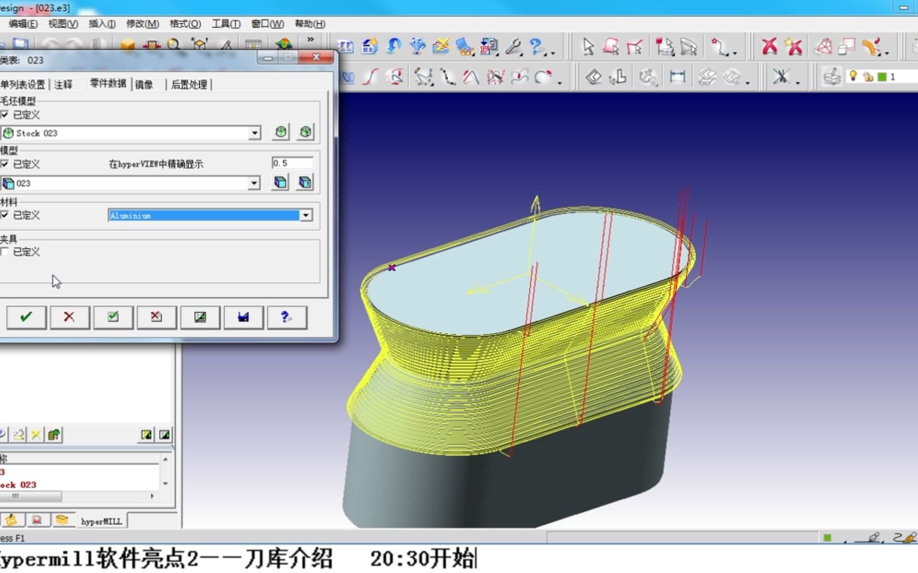Click the red model browser tab icon
918x573 pixels.
[x=37, y=520]
